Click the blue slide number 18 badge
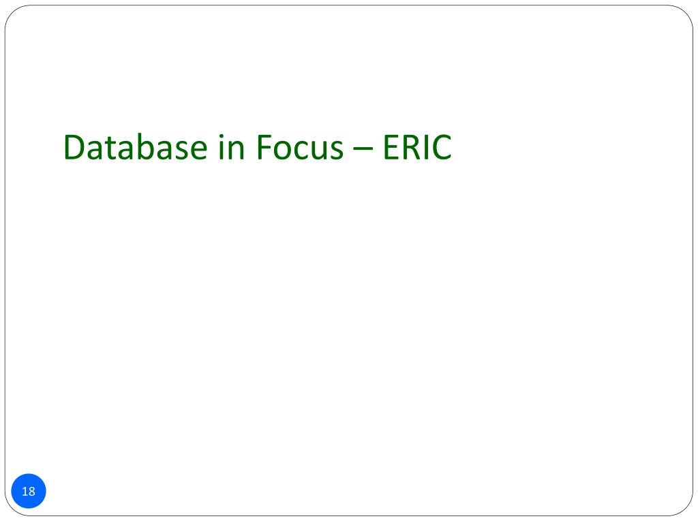 coord(29,491)
